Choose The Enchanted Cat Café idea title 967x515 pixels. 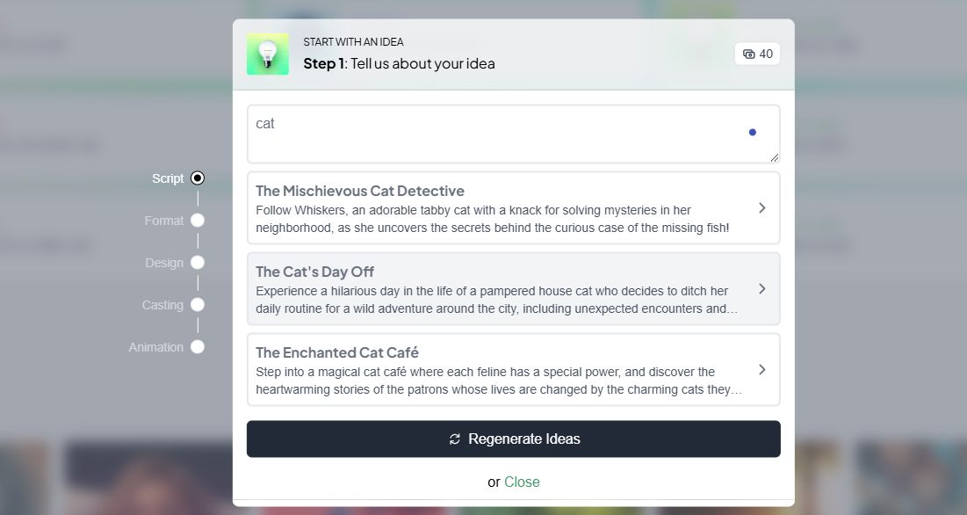coord(337,352)
